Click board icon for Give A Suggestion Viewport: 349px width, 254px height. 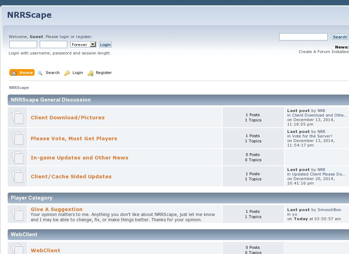point(18,214)
